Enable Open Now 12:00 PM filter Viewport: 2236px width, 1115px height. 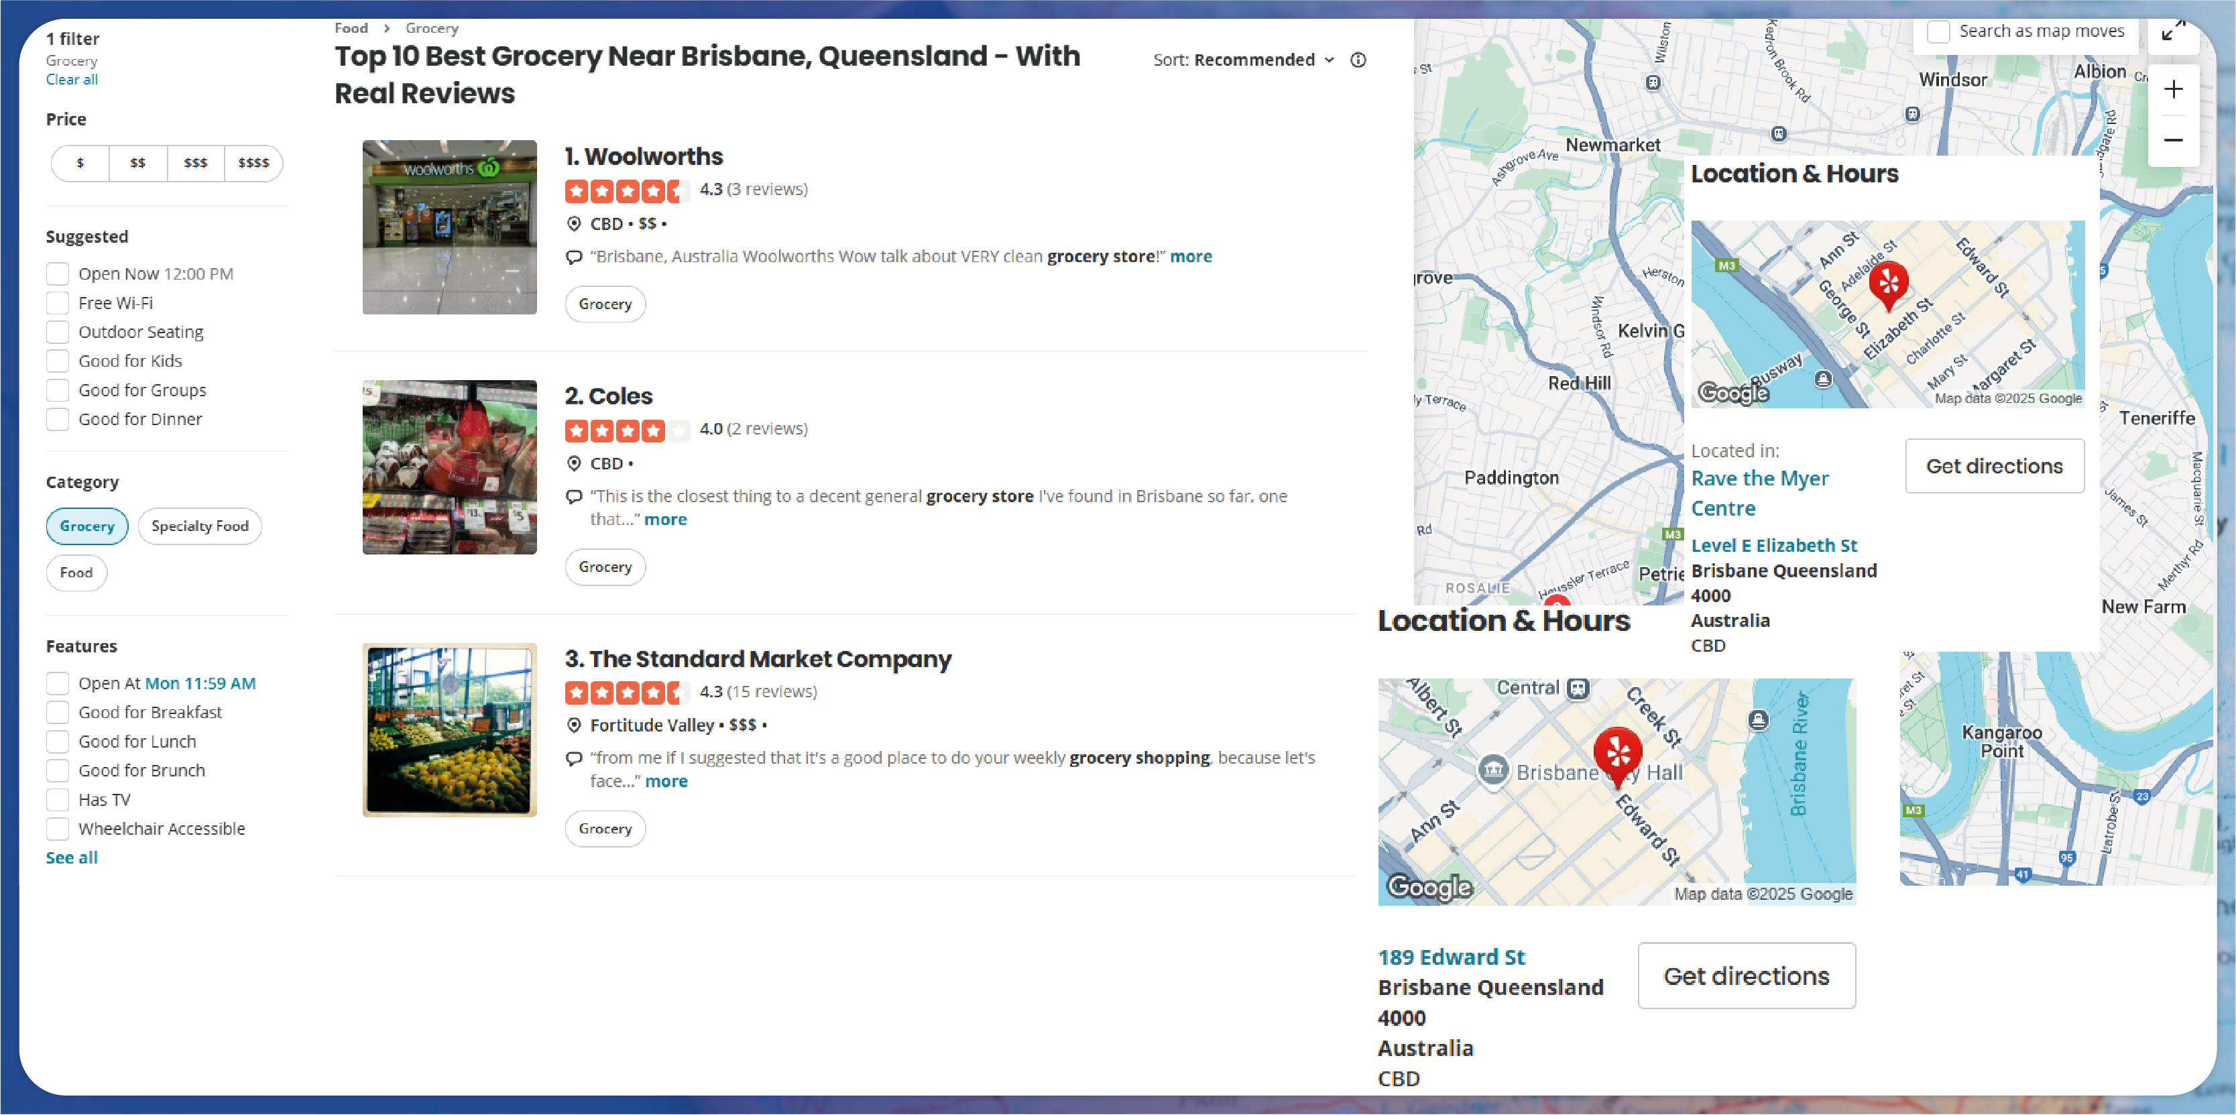click(x=57, y=274)
